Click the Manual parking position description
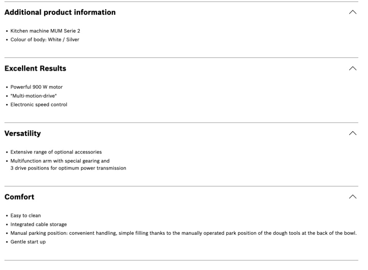 pos(184,233)
